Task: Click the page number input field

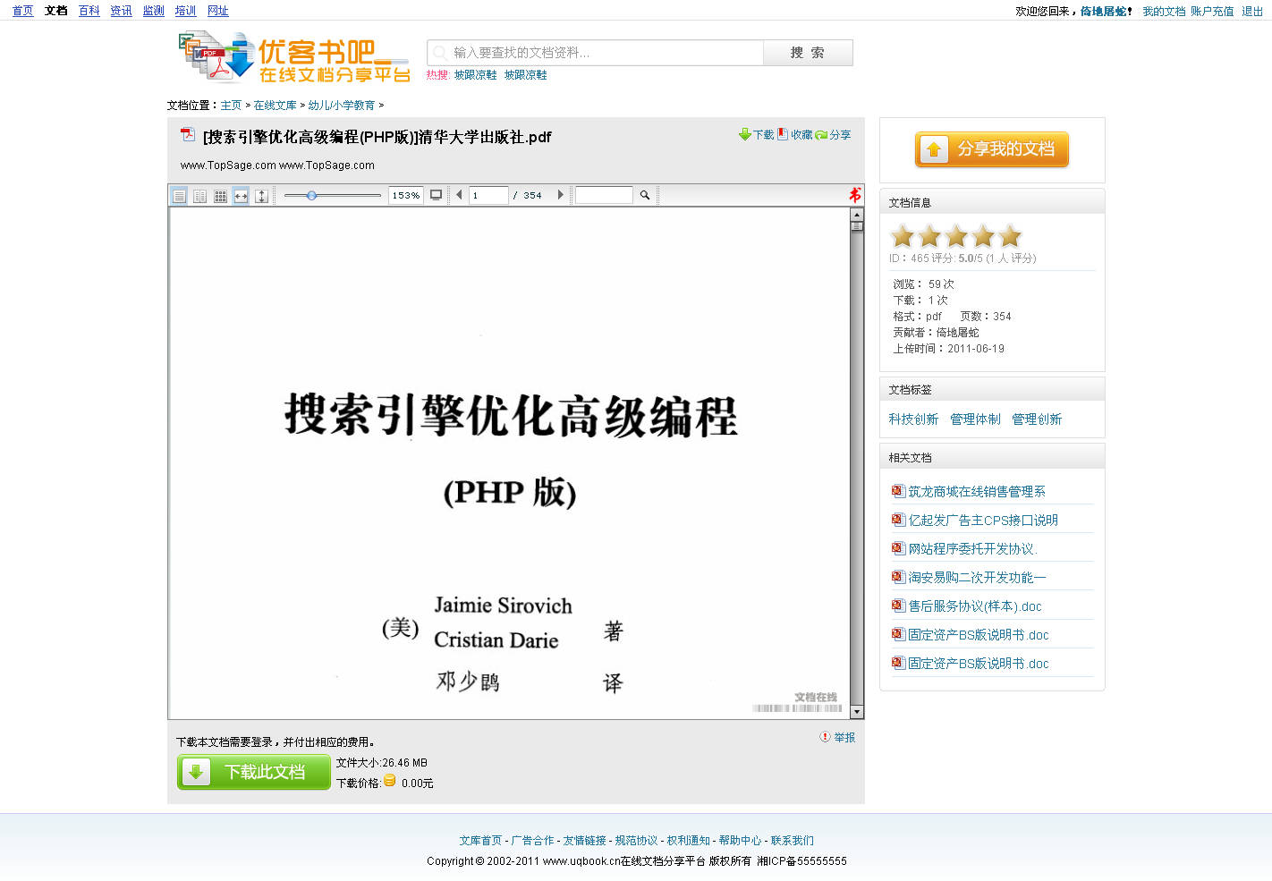Action: [488, 195]
